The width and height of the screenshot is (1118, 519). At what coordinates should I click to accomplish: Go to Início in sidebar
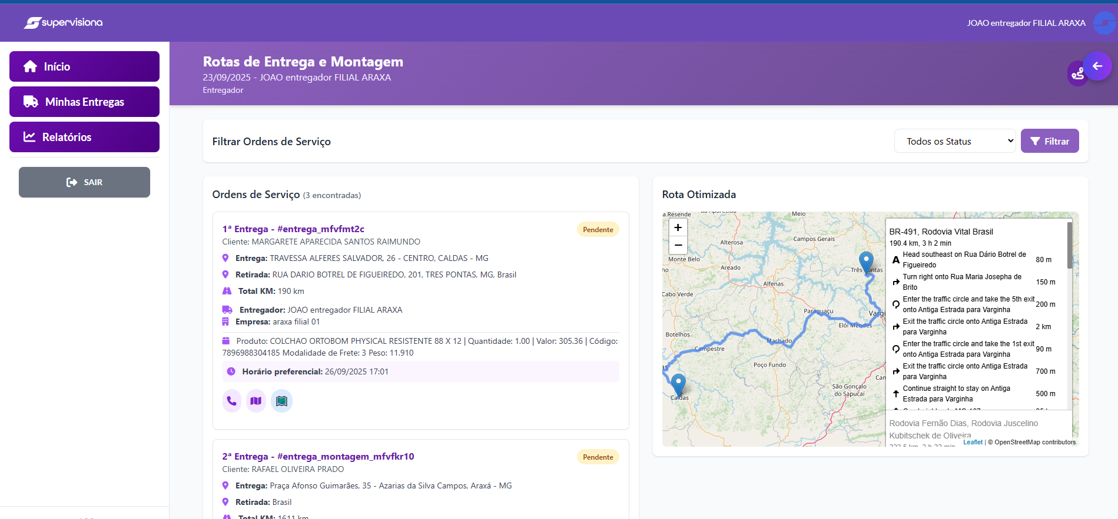coord(84,66)
